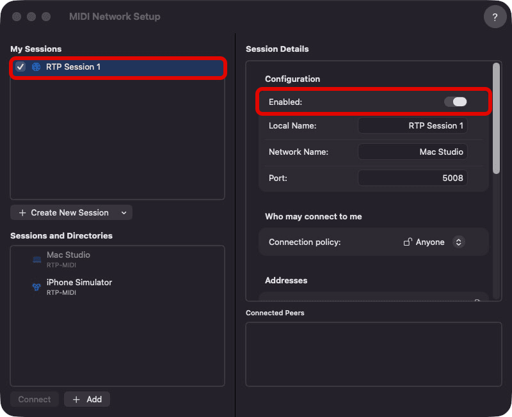
Task: Select iPhone Simulator in Sessions and Directories
Action: click(x=118, y=287)
